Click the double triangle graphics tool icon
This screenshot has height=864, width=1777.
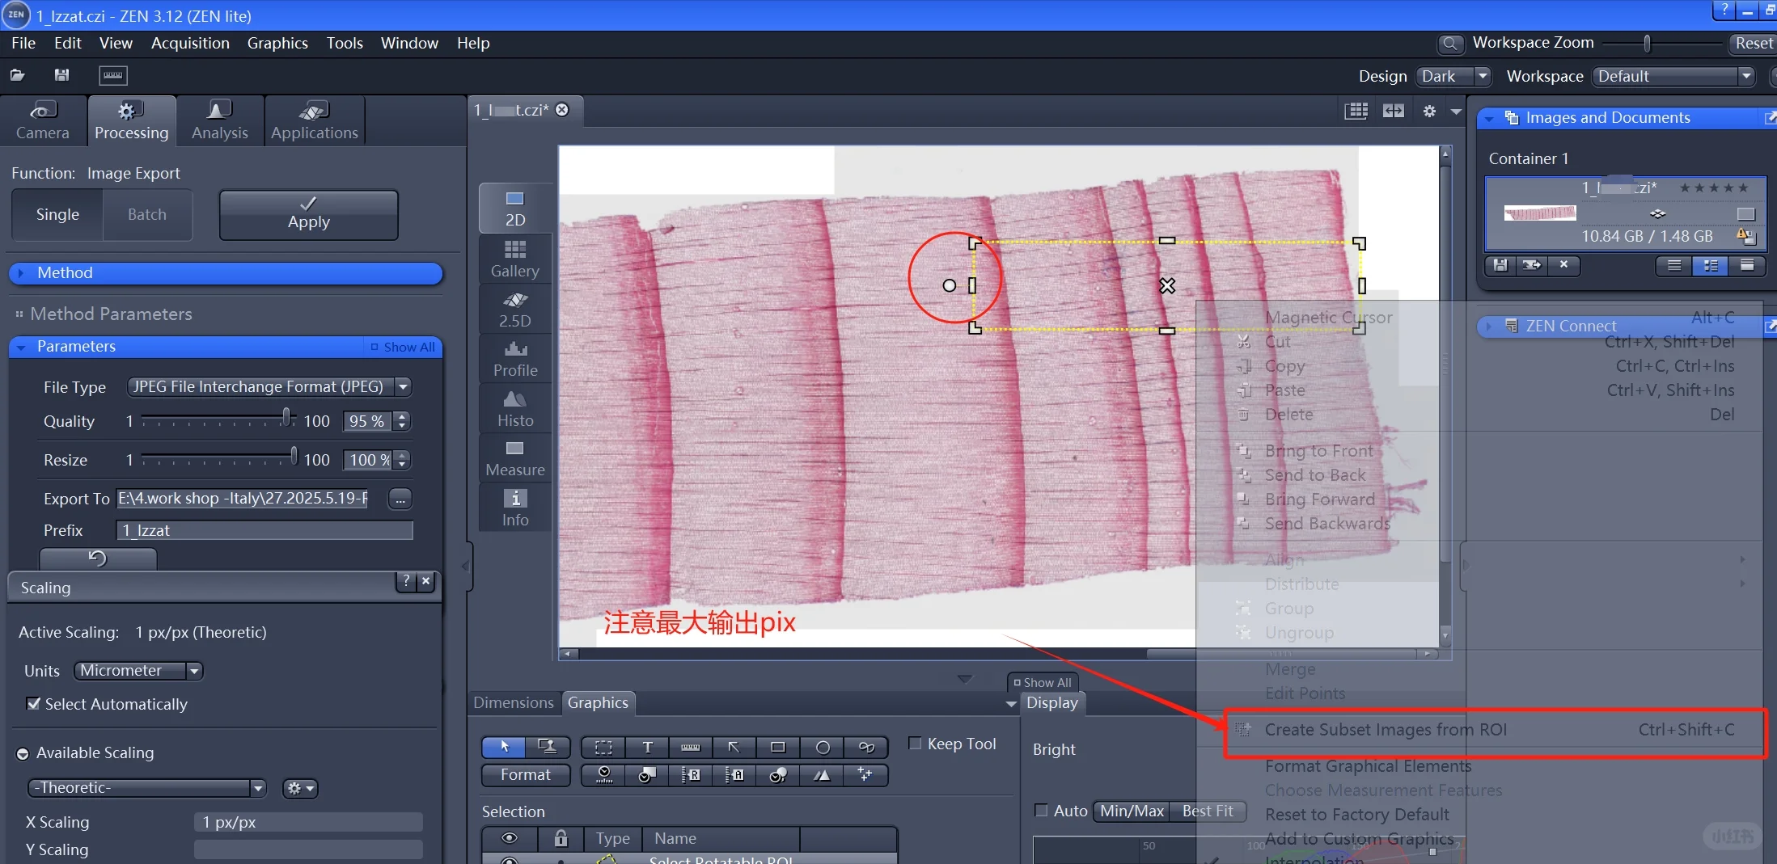[823, 775]
